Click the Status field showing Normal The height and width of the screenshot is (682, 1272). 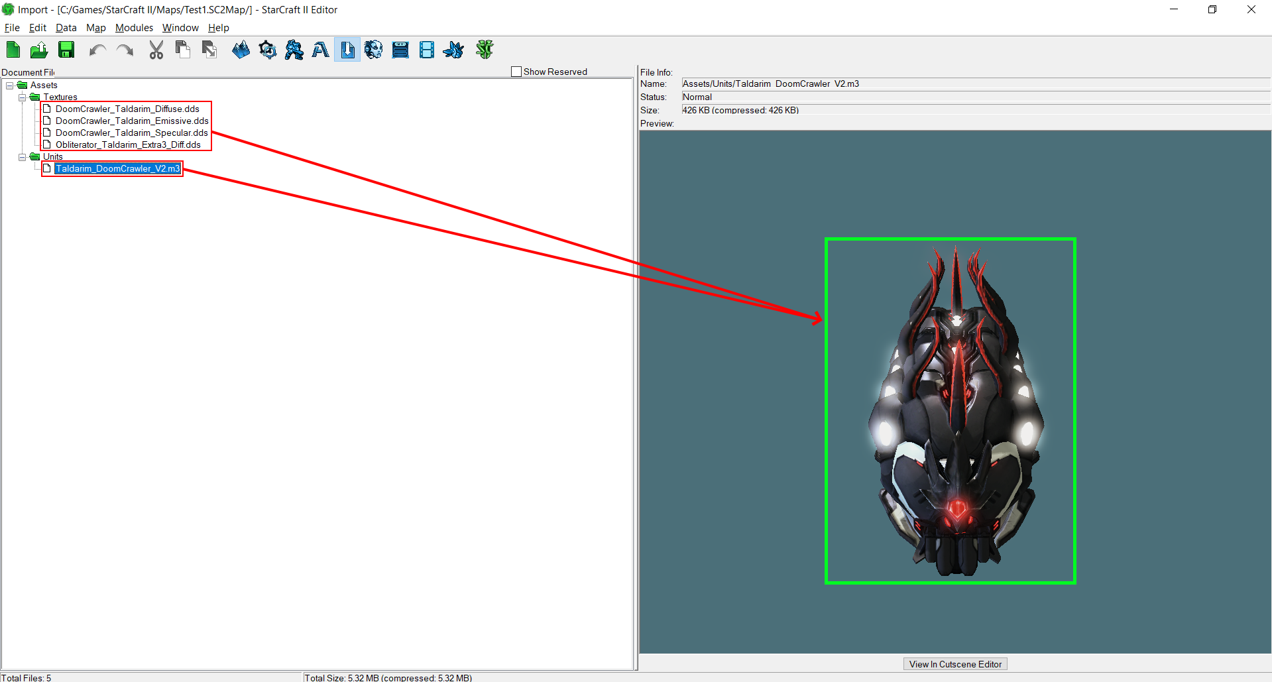coord(976,97)
